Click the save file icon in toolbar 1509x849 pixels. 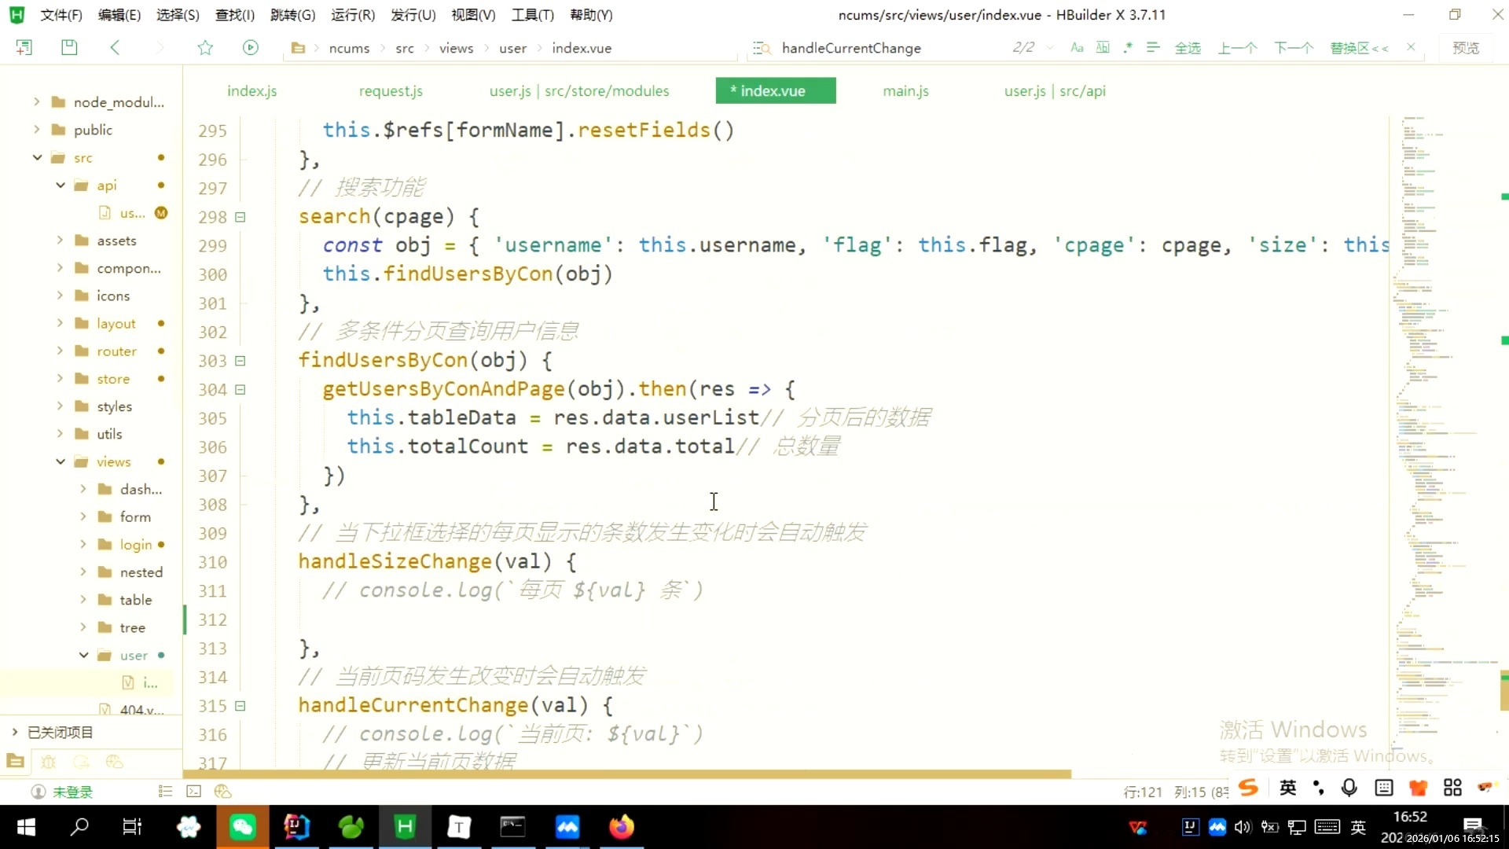pyautogui.click(x=69, y=47)
